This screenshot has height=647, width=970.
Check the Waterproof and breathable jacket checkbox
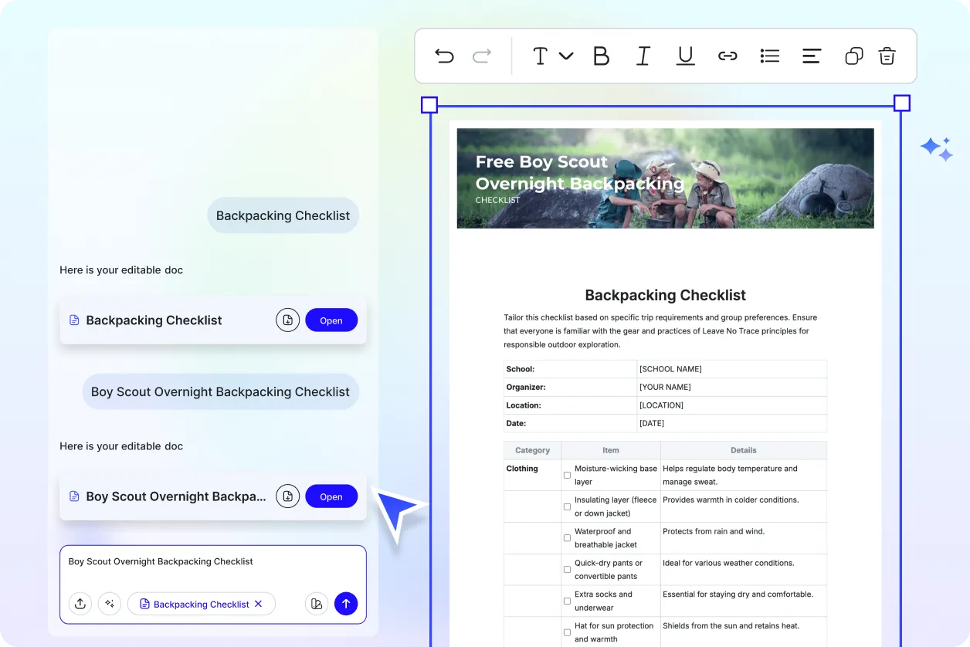pyautogui.click(x=567, y=538)
